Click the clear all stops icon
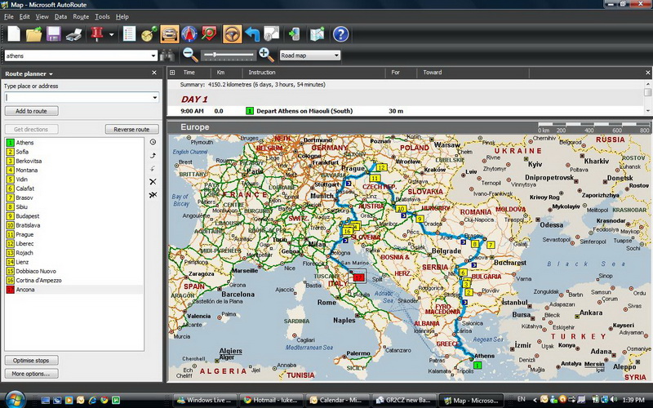The image size is (653, 408). click(x=153, y=195)
